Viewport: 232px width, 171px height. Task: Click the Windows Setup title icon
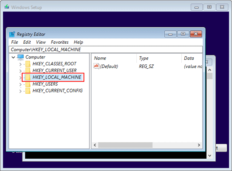(x=7, y=7)
